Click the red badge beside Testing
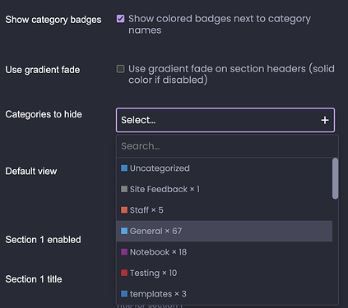The height and width of the screenshot is (308, 348). [x=124, y=273]
